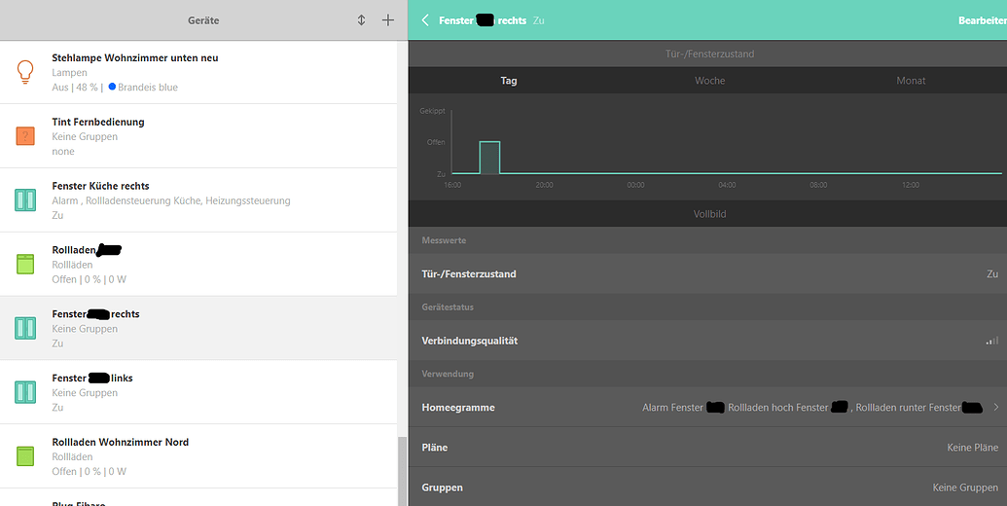Click the Fenster Küche rechts window icon
The width and height of the screenshot is (1007, 506).
click(25, 200)
